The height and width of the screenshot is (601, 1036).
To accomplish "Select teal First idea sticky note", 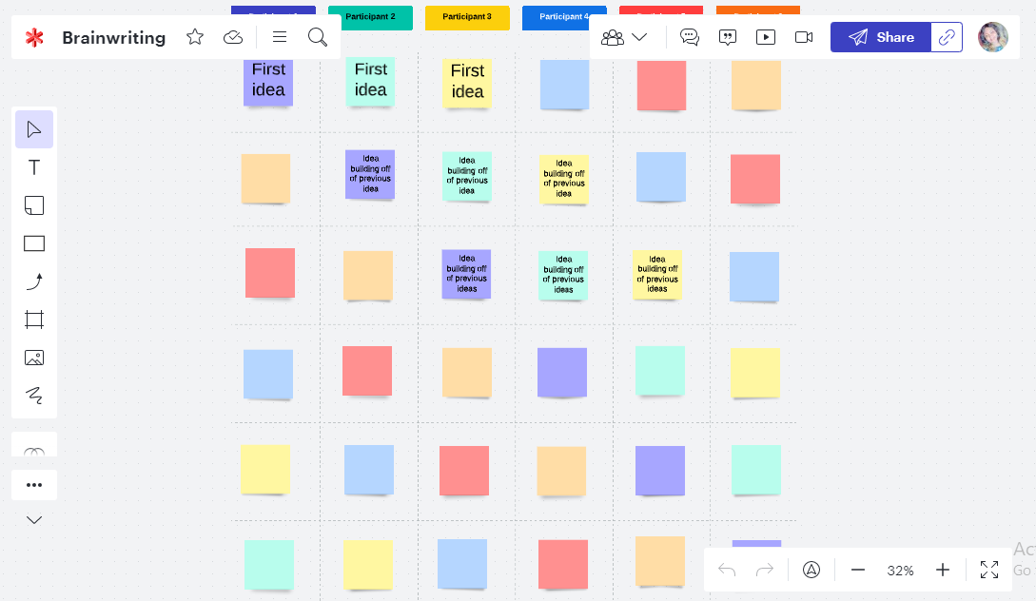I will point(371,81).
